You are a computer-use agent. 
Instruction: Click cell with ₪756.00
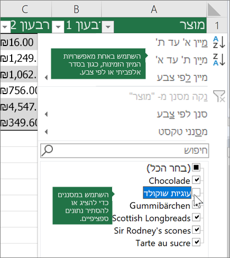19,90
